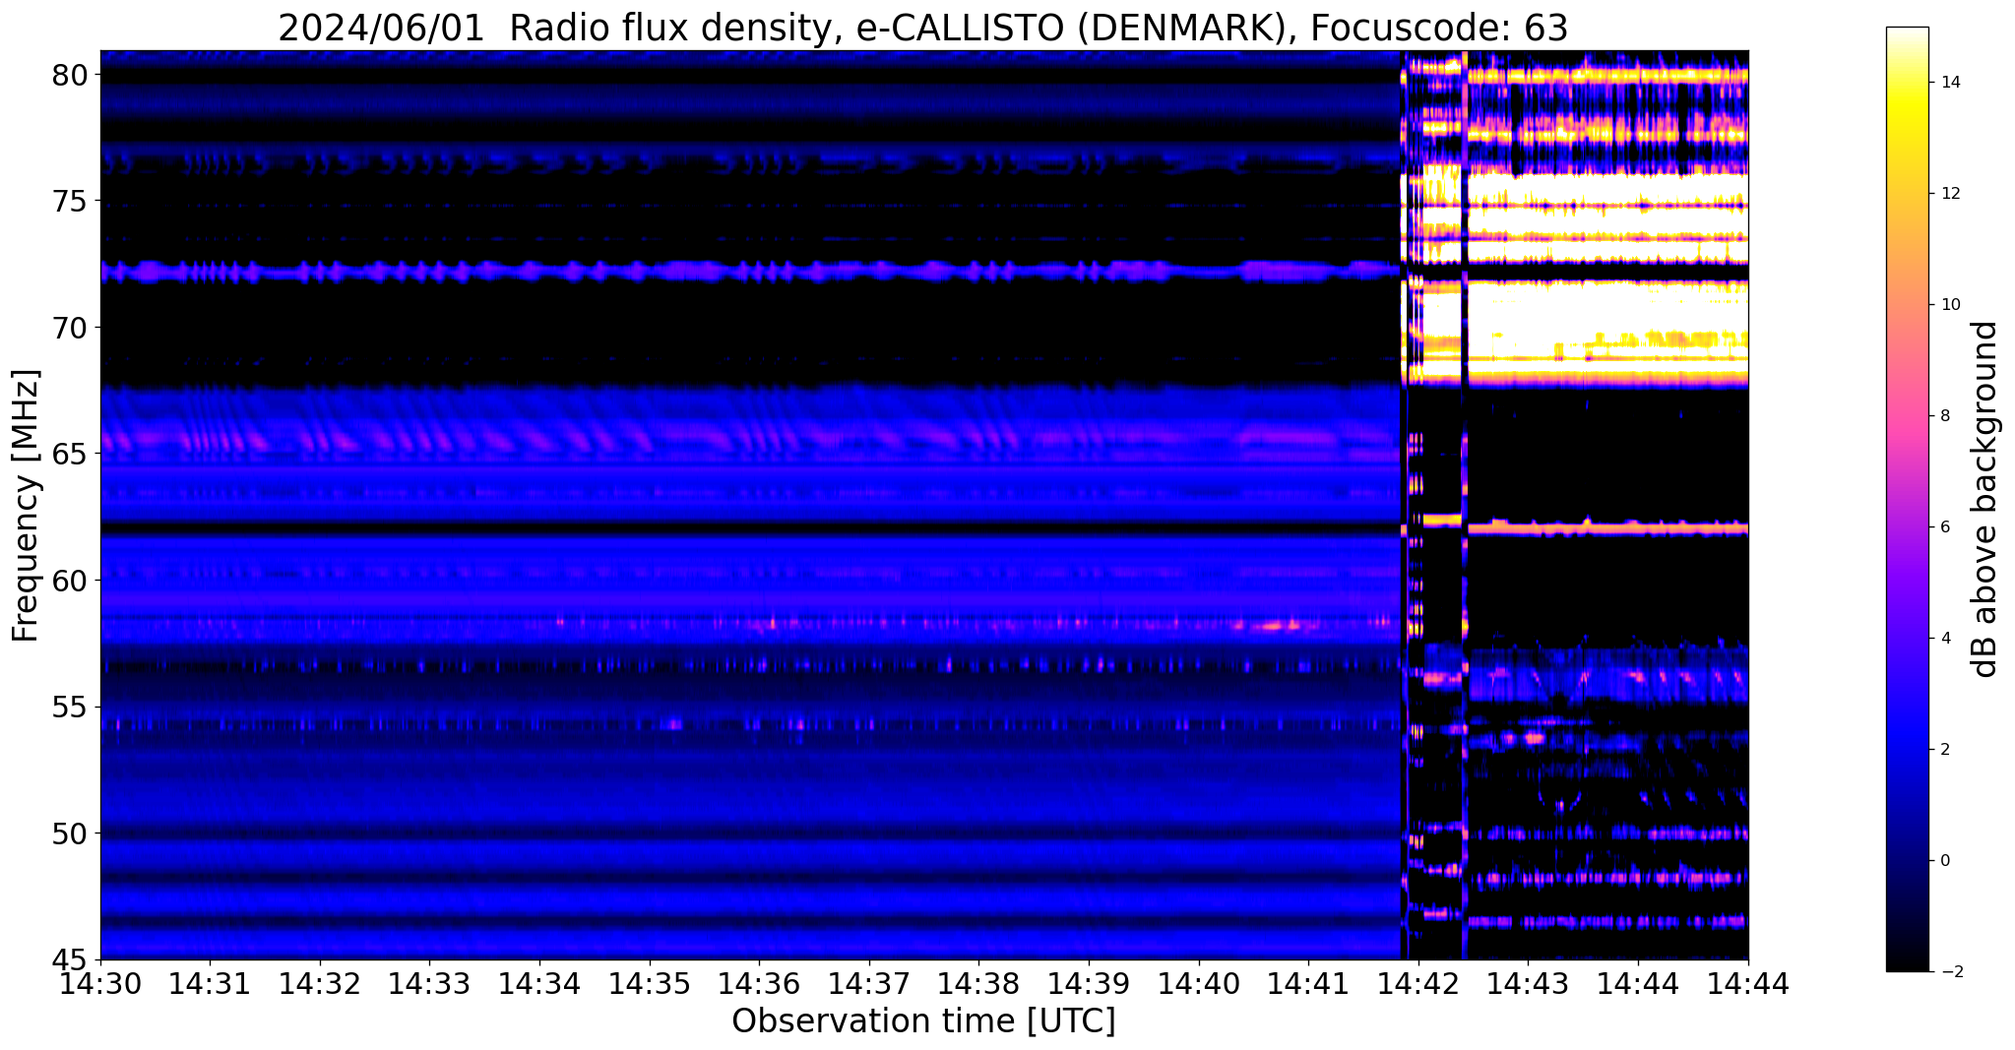Image resolution: width=2015 pixels, height=1050 pixels.
Task: Click the pink section of the colorbar near 8 dB
Action: tap(1908, 416)
